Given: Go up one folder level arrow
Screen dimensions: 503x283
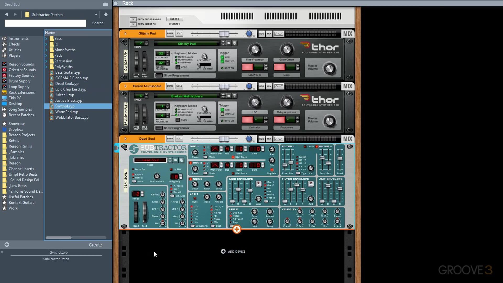Looking at the screenshot, I should pos(106,14).
